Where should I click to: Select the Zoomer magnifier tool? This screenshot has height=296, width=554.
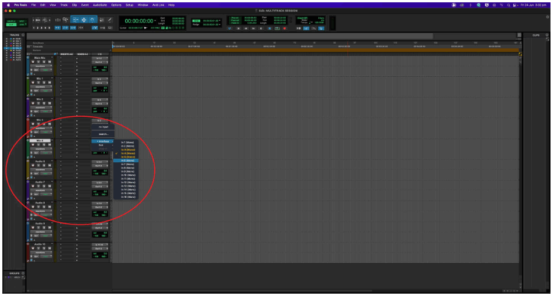(x=65, y=19)
